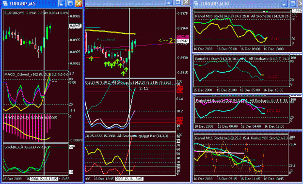Image resolution: width=303 pixels, height=184 pixels.
Task: Click the 23.6 level value in M15 panel
Action: click(292, 165)
